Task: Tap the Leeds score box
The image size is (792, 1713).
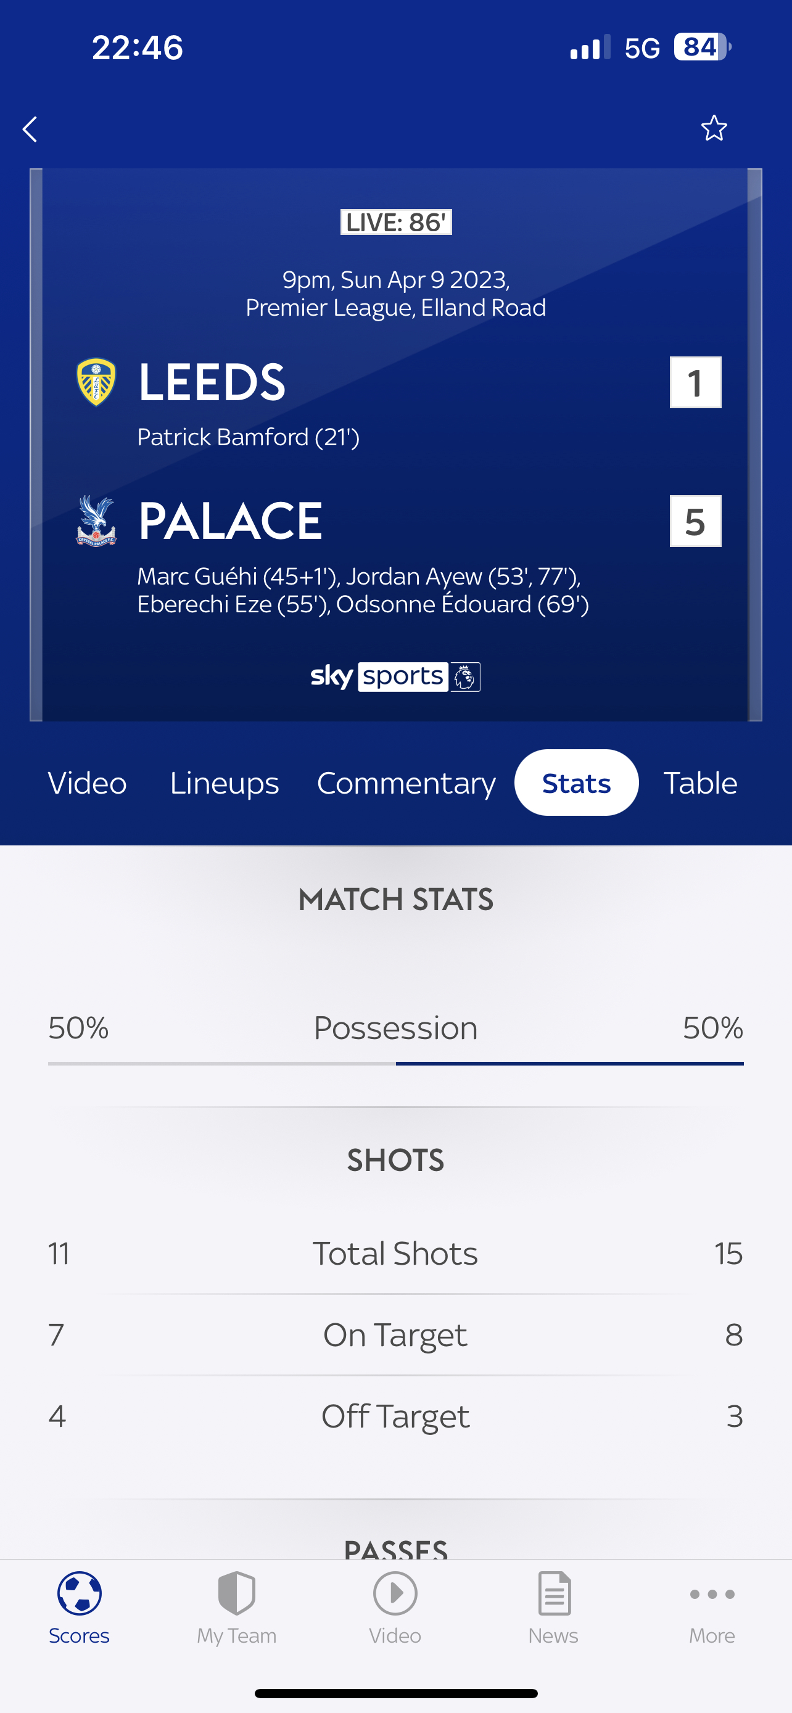Action: pyautogui.click(x=695, y=382)
